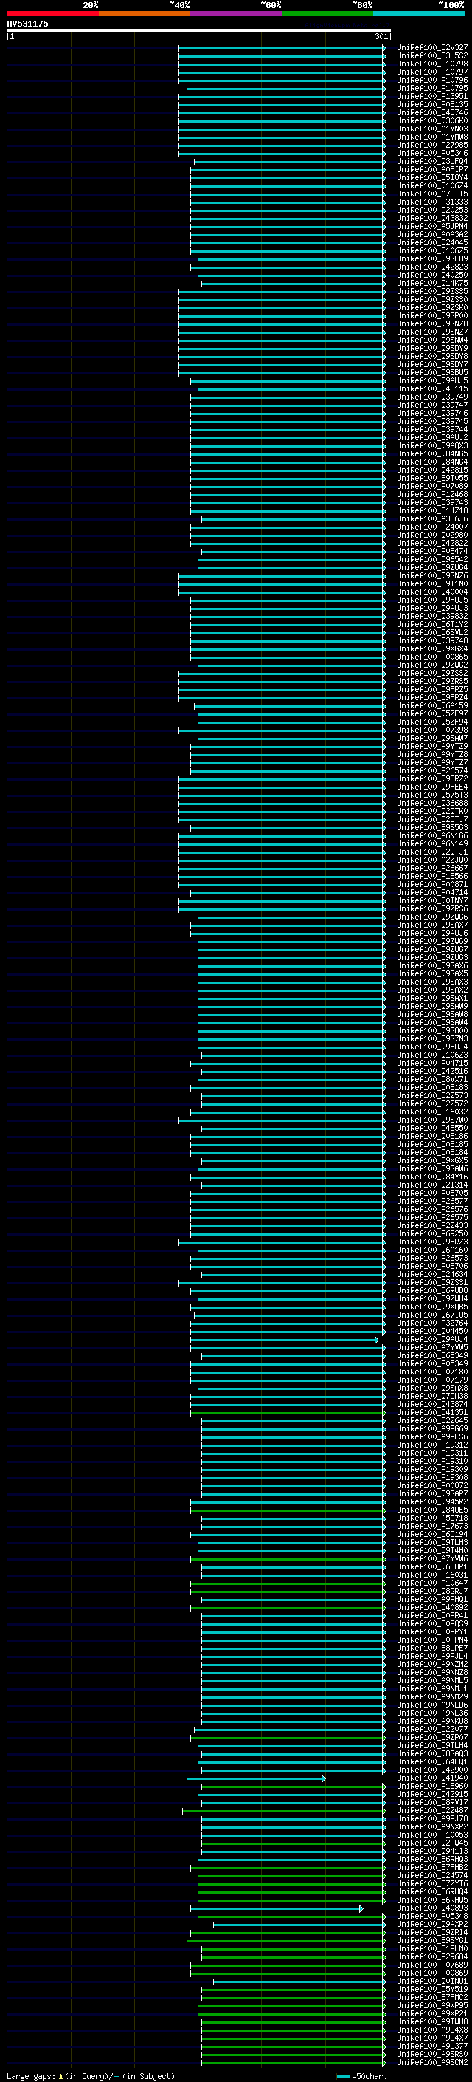This screenshot has width=472, height=2082.
Task: Open hit UniRef100_B3H5S2
Action: pyautogui.click(x=432, y=56)
